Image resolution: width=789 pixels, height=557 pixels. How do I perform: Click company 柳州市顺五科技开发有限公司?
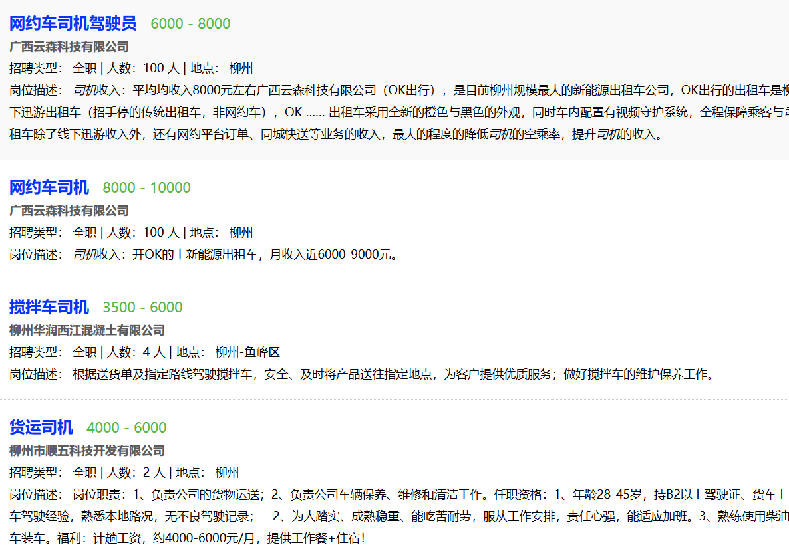tap(87, 451)
